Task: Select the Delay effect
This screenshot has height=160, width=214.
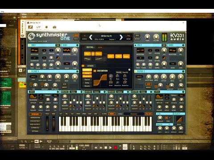Action: click(87, 83)
